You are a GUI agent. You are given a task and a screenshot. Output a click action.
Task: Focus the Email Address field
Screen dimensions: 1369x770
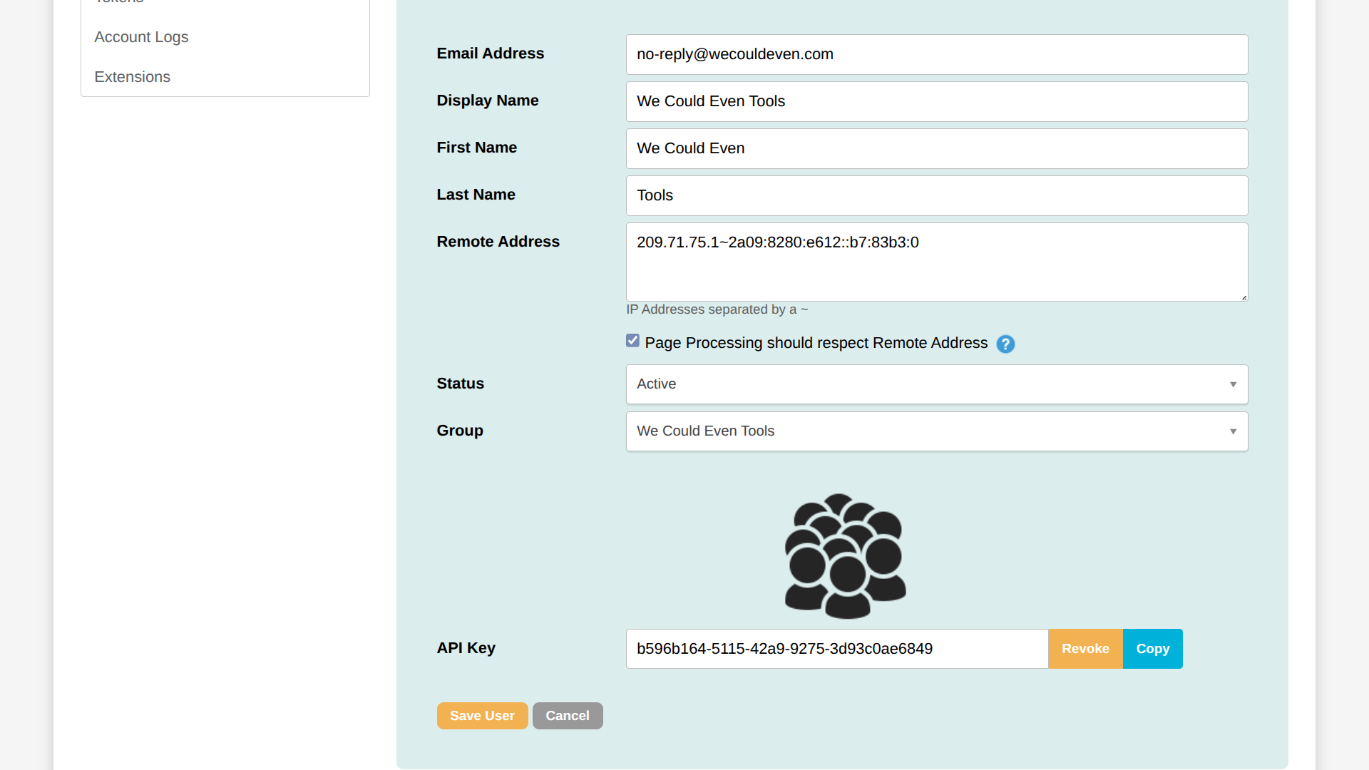[936, 54]
